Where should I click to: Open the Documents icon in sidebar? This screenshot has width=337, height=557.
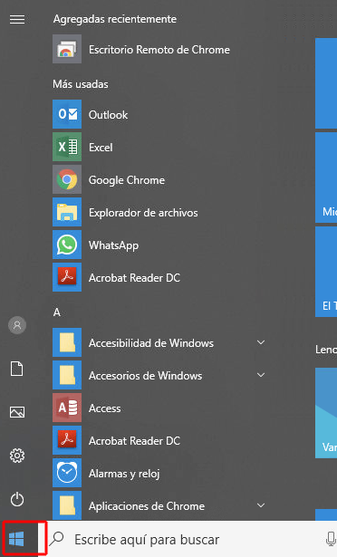[x=17, y=369]
